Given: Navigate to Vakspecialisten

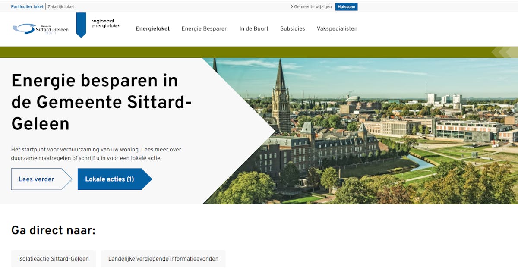Looking at the screenshot, I should click(337, 29).
